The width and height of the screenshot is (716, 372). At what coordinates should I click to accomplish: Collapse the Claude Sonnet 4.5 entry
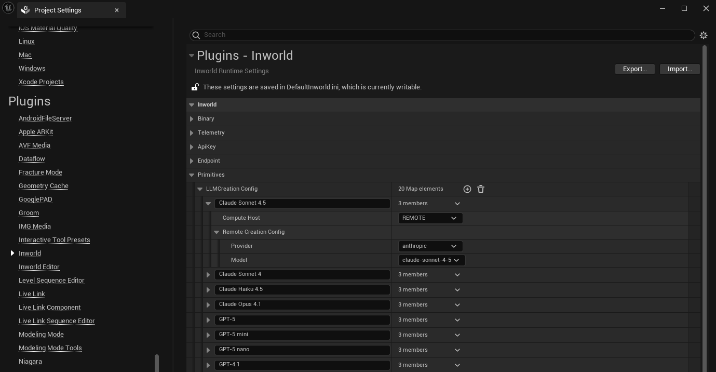pos(208,204)
